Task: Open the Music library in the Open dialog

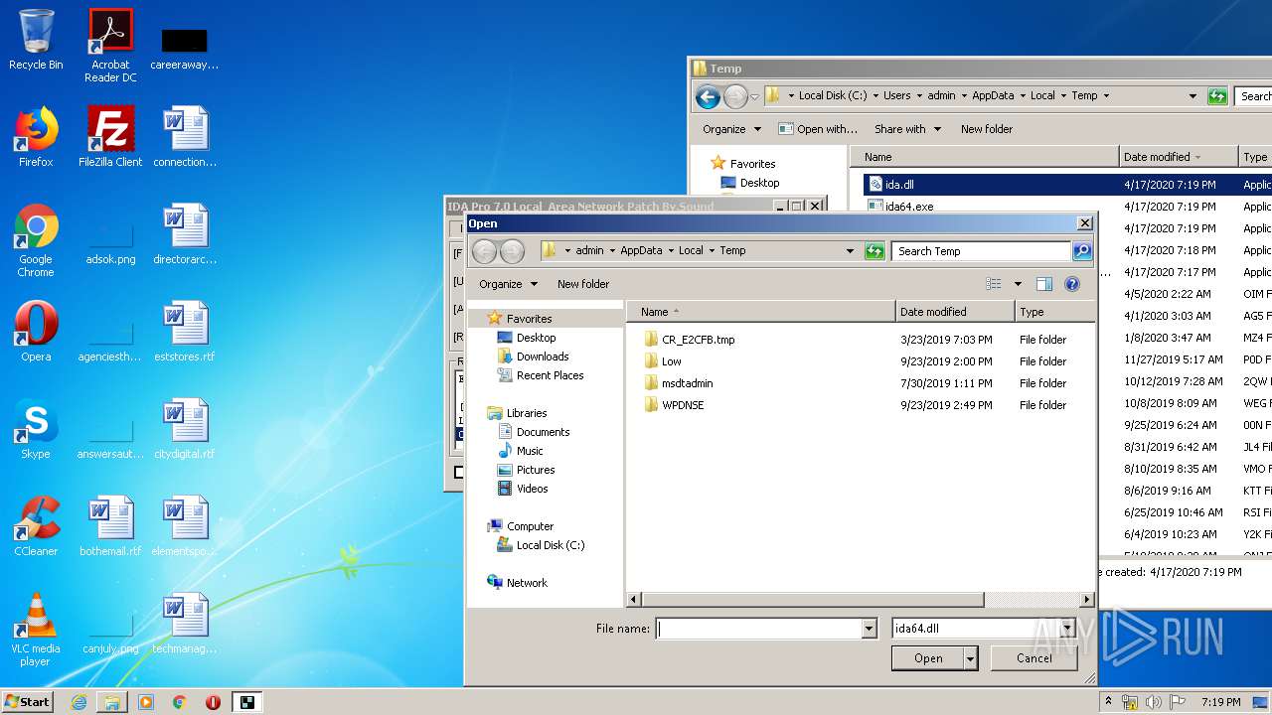Action: point(530,451)
